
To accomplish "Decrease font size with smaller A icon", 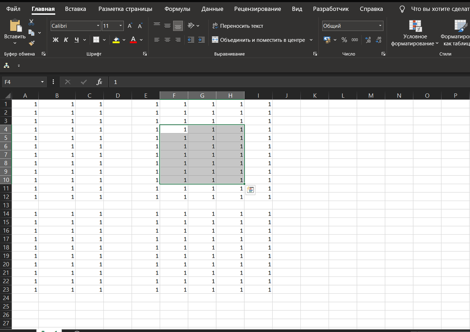I will (x=139, y=26).
